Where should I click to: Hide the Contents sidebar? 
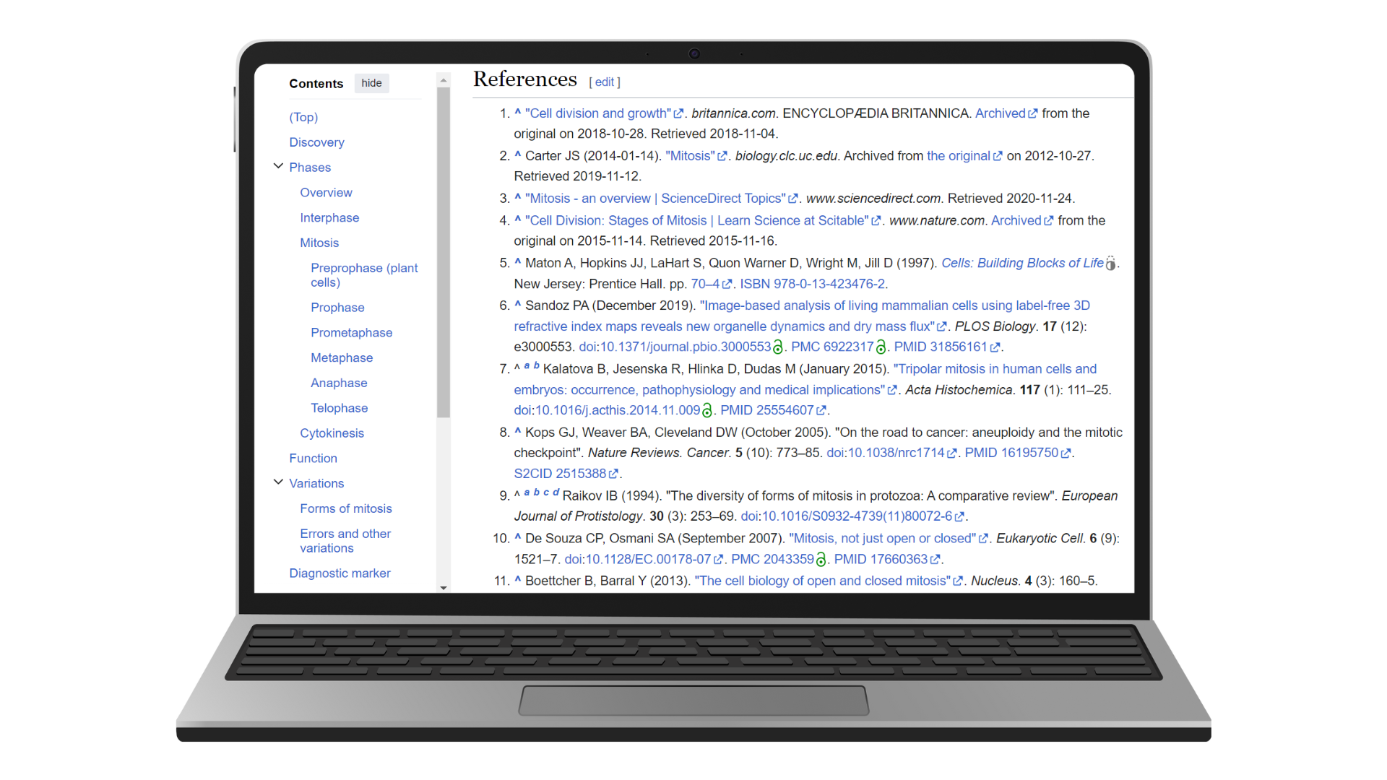(371, 83)
